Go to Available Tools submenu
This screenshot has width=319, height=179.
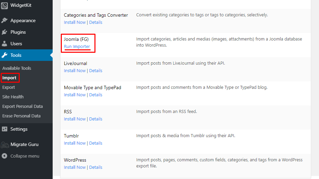[x=17, y=68]
